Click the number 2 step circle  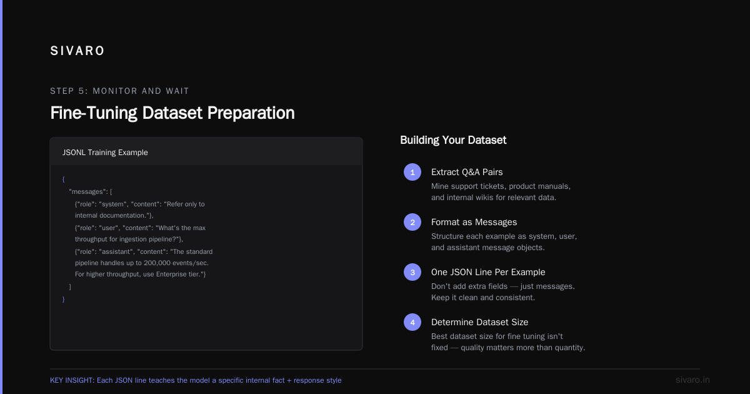(x=412, y=222)
